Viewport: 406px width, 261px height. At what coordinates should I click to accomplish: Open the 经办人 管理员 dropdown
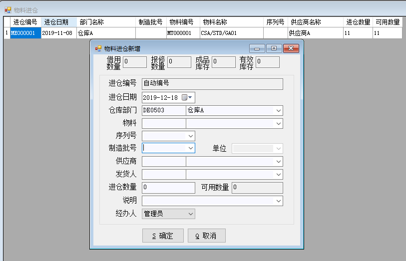[190, 214]
